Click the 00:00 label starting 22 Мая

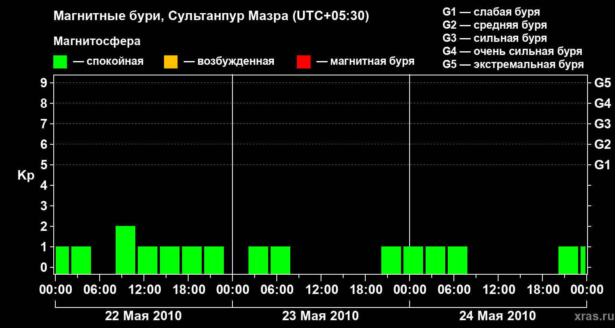[x=55, y=290]
